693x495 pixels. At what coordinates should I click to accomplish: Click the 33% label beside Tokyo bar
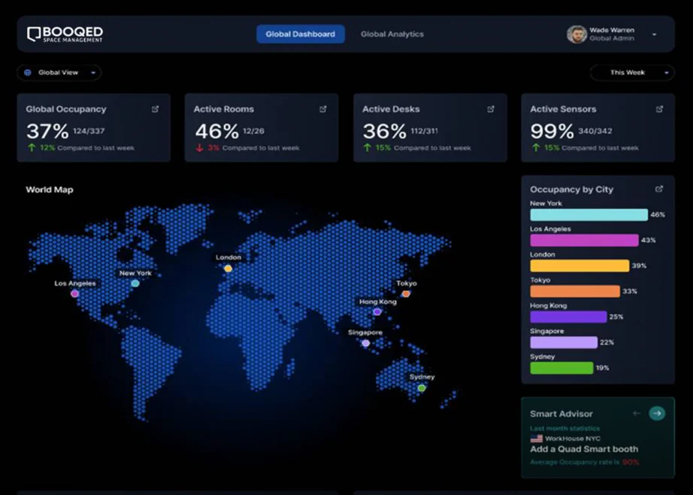pyautogui.click(x=630, y=291)
